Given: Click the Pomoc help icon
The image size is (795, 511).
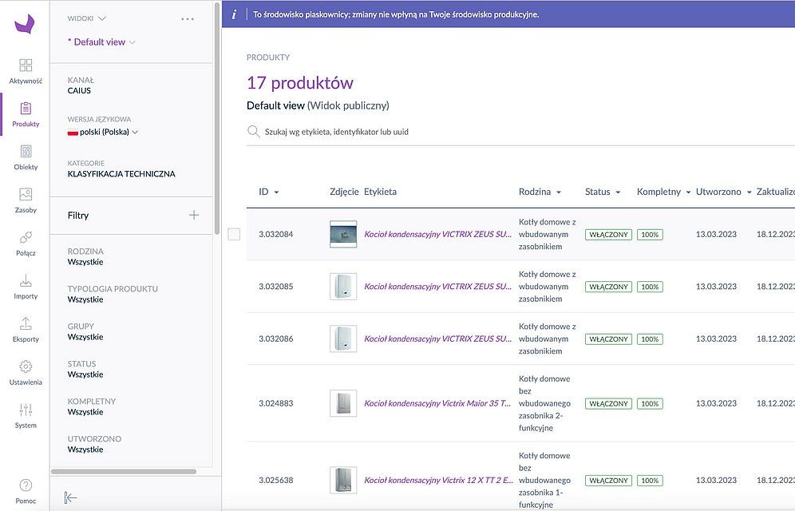Looking at the screenshot, I should click(x=26, y=485).
